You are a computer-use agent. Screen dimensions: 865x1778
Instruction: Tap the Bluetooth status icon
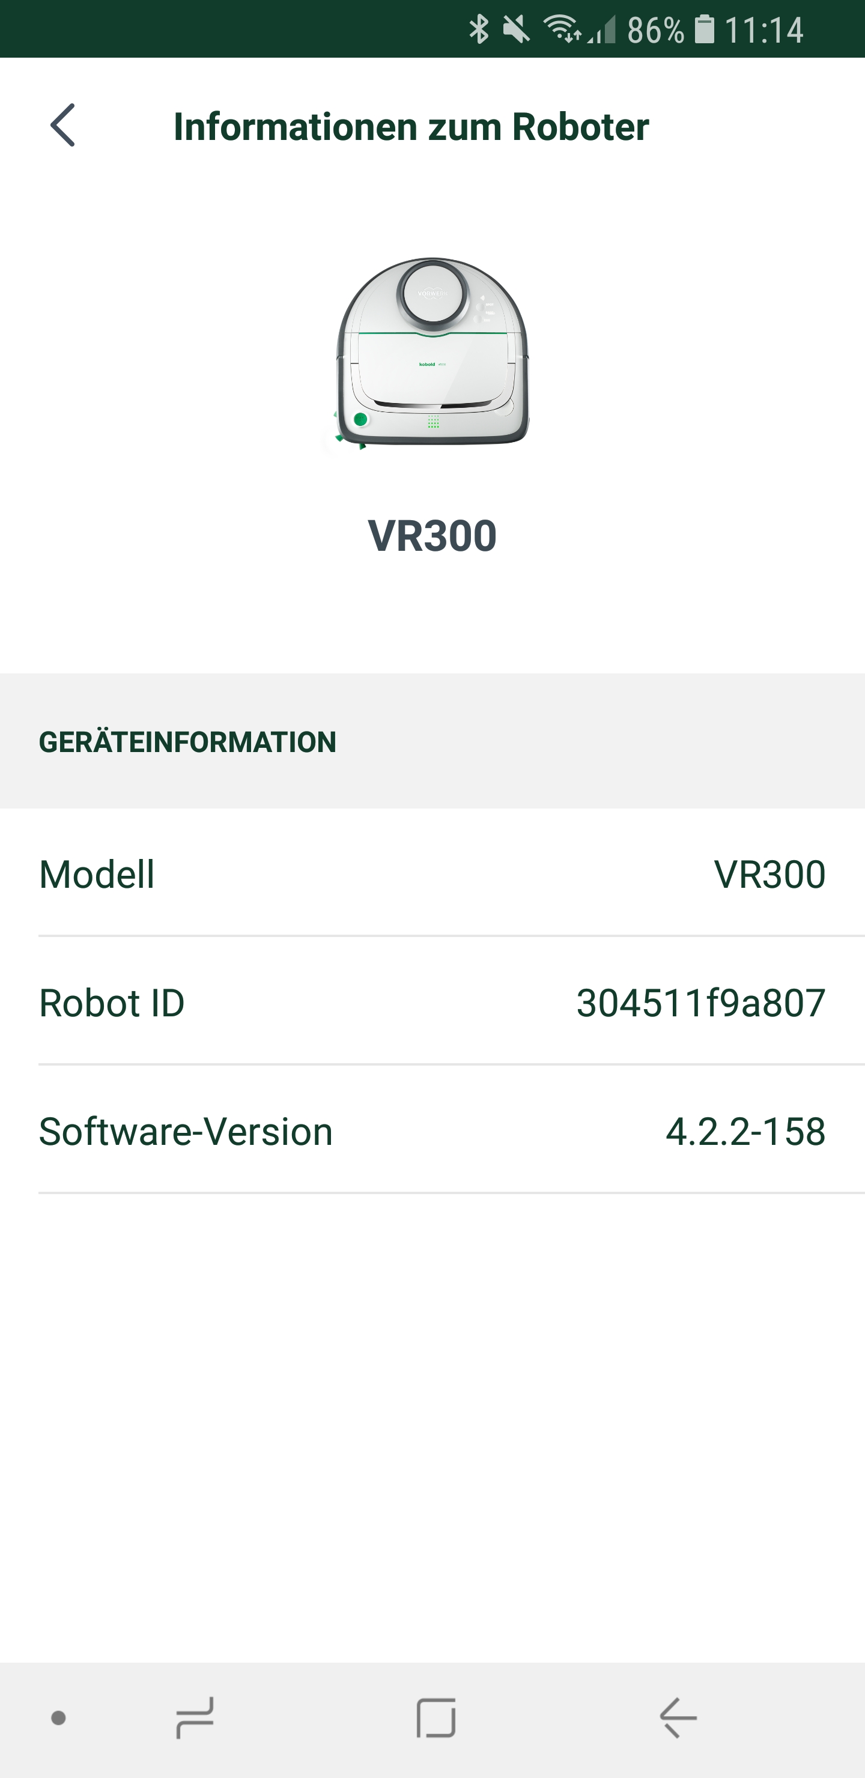478,29
